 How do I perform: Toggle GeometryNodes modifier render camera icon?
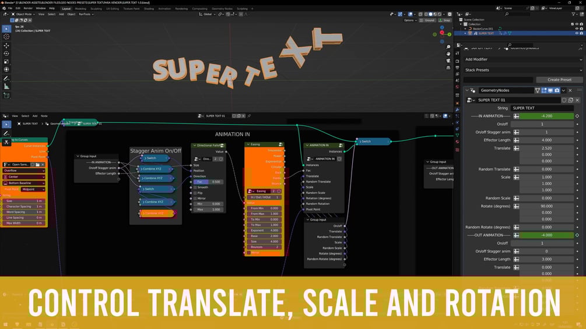557,90
